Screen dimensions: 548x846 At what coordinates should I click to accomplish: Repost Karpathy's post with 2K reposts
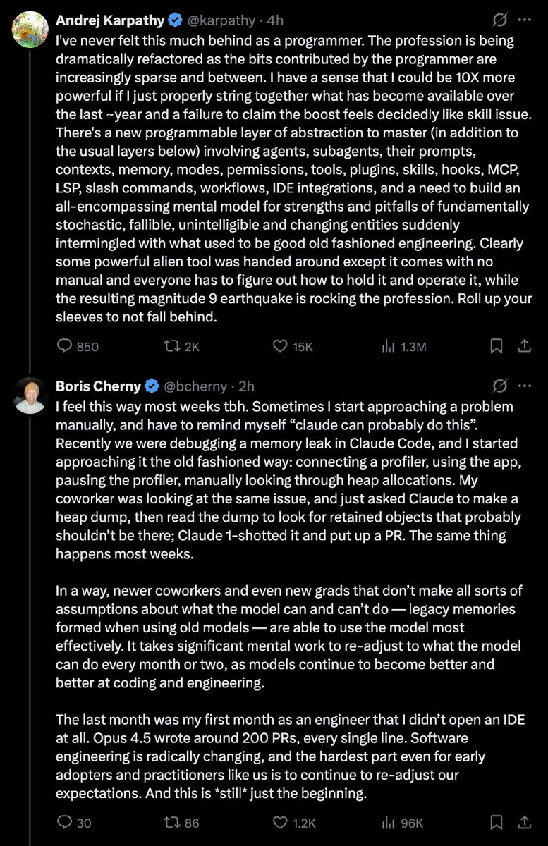pos(172,346)
